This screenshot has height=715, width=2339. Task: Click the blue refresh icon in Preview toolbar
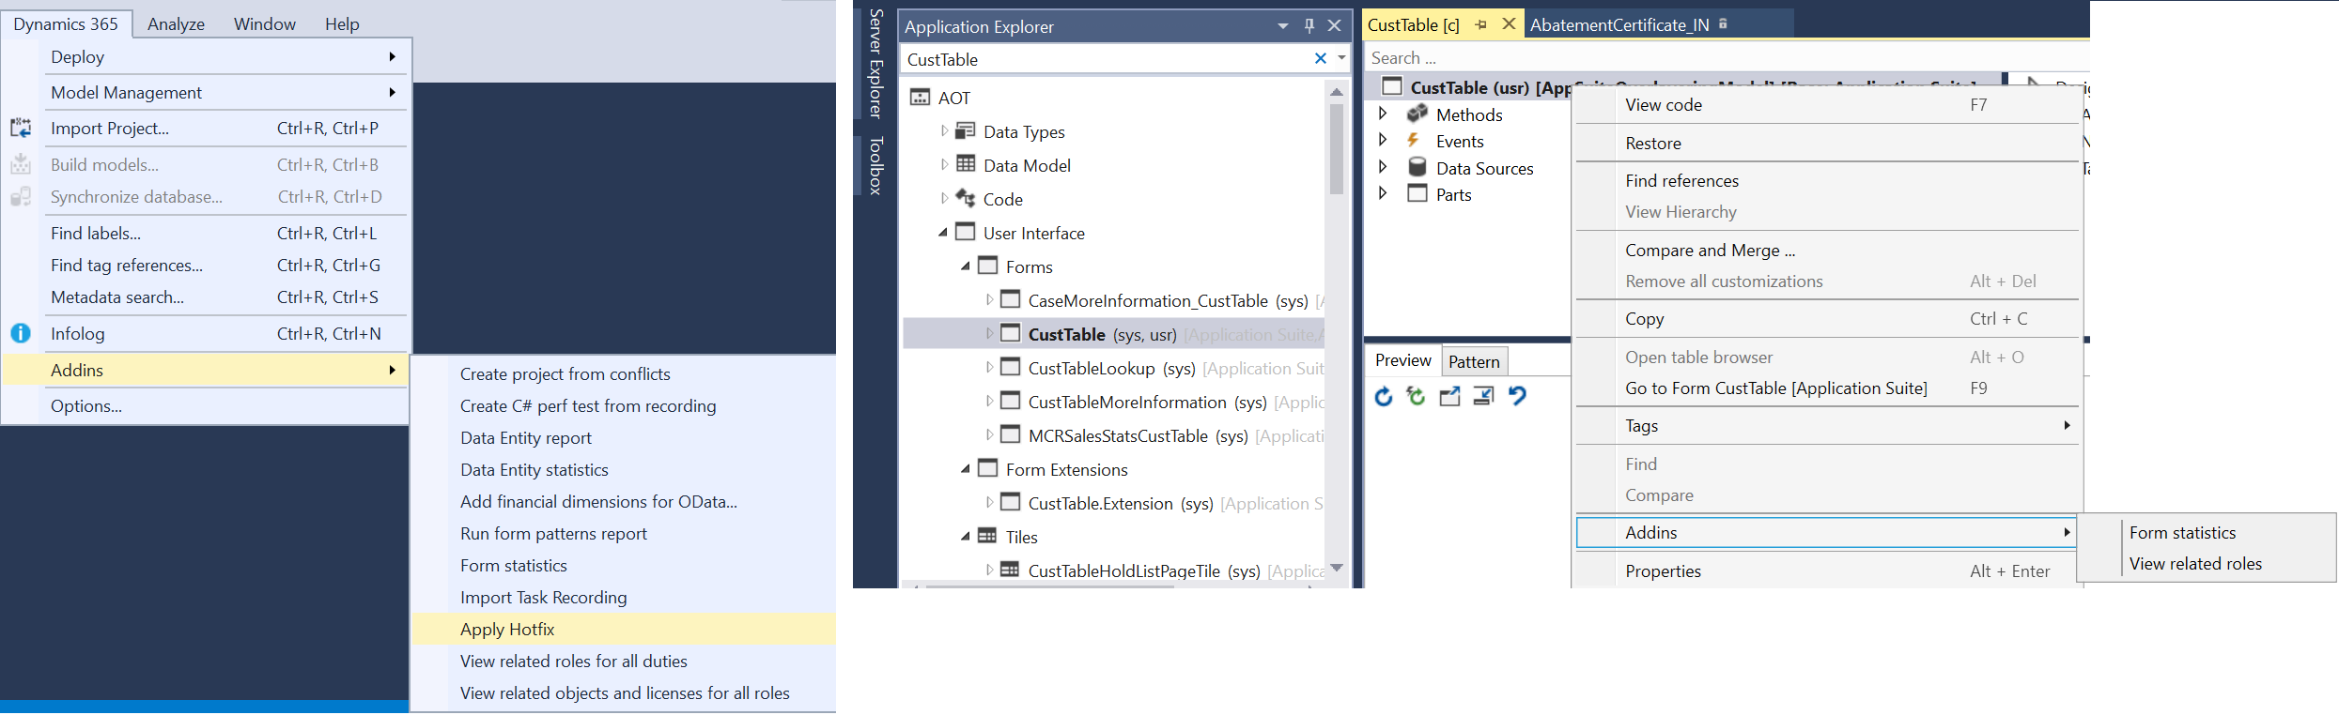click(1384, 397)
